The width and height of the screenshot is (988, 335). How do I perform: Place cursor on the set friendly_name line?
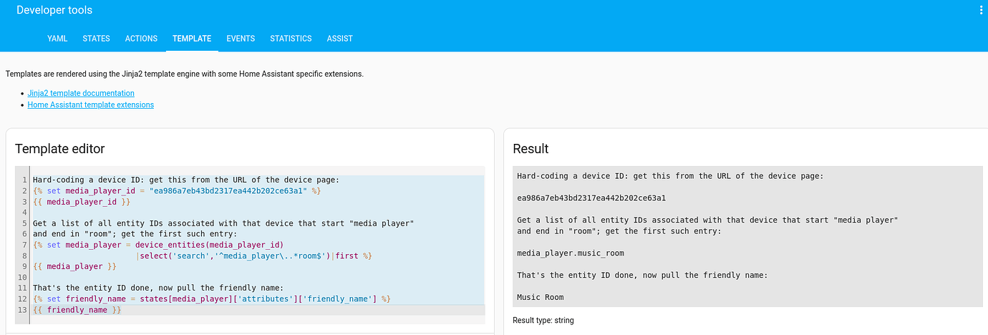211,298
